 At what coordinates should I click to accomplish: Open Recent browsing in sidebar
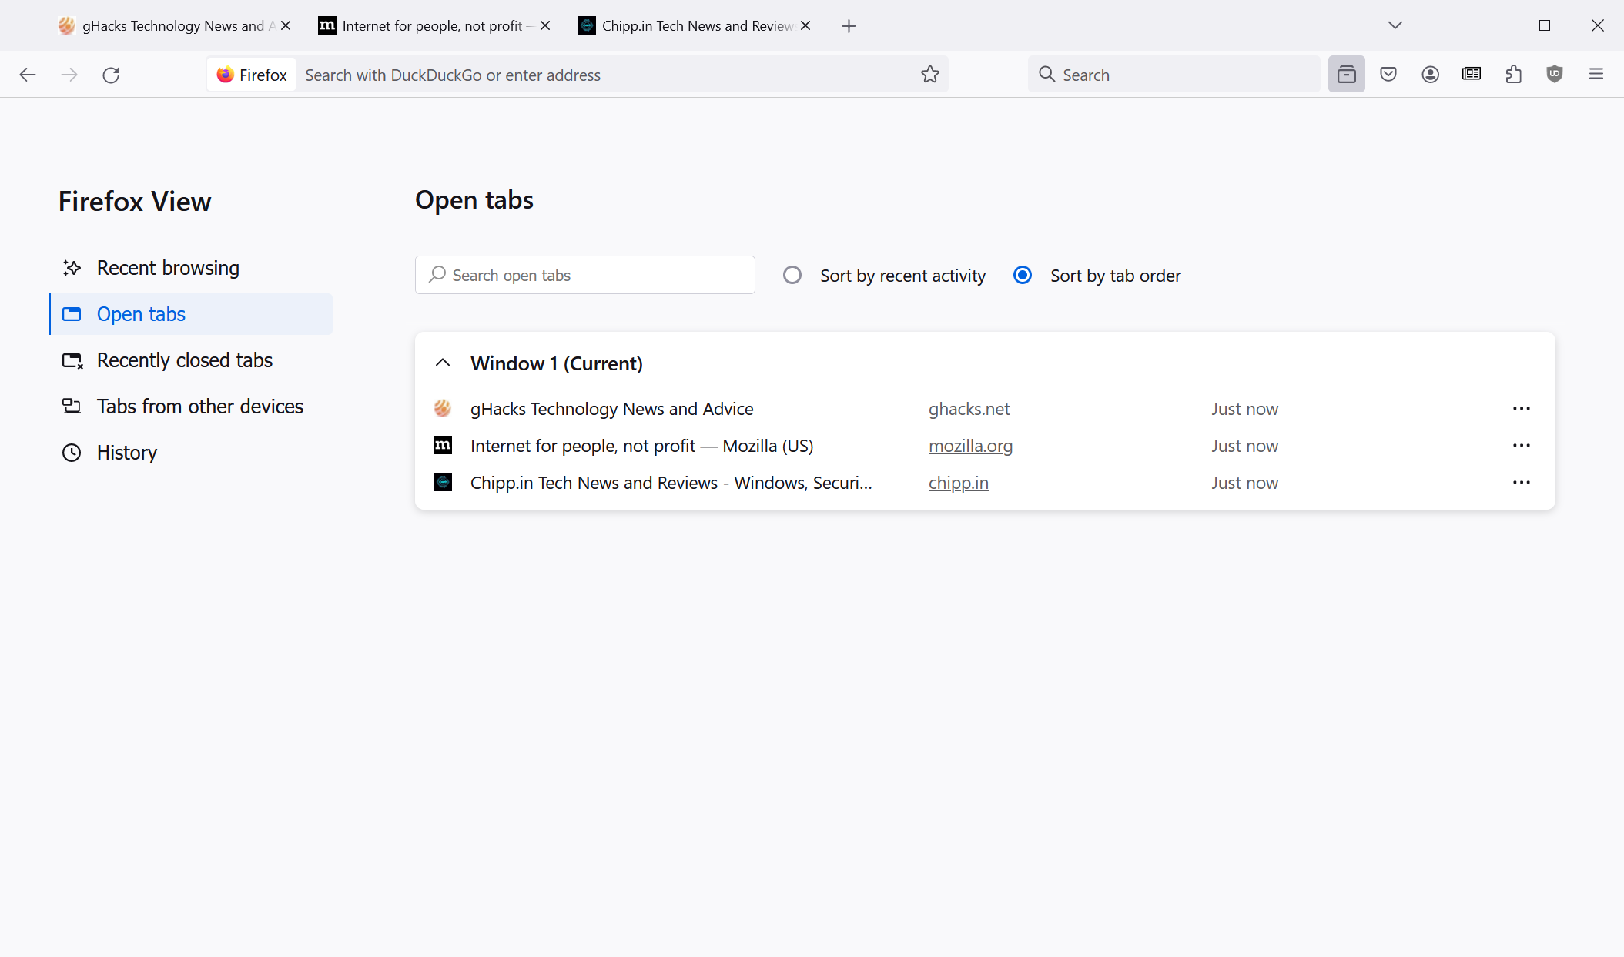[191, 268]
